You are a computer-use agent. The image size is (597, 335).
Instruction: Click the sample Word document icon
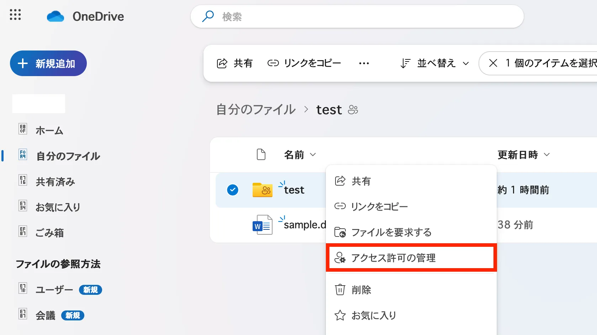(x=262, y=225)
